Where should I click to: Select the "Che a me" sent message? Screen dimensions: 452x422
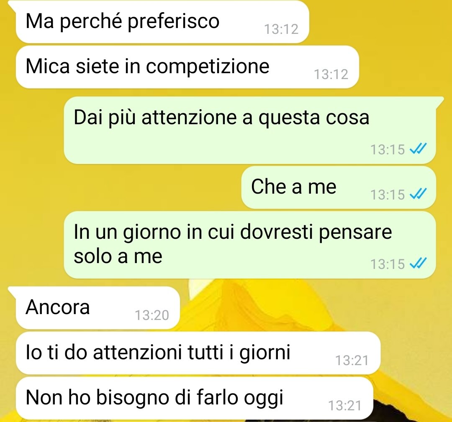tap(339, 187)
